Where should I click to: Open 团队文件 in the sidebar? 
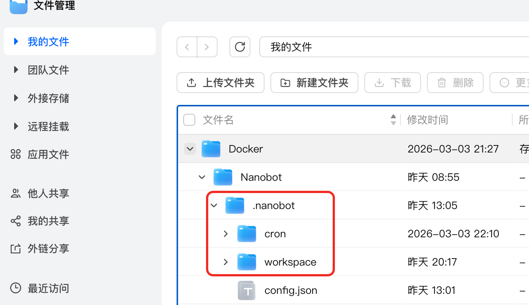(x=48, y=70)
